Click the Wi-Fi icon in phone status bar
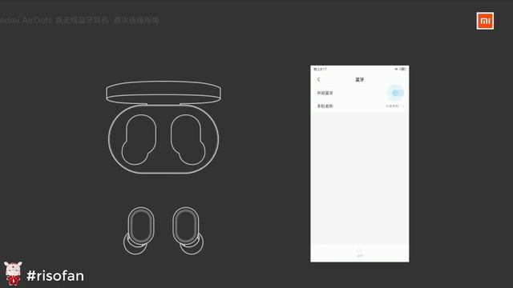 (x=396, y=70)
